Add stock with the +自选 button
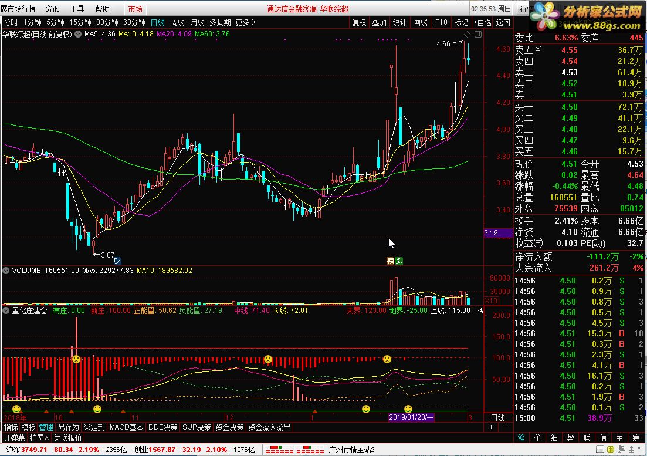The width and height of the screenshot is (647, 456). (x=482, y=22)
